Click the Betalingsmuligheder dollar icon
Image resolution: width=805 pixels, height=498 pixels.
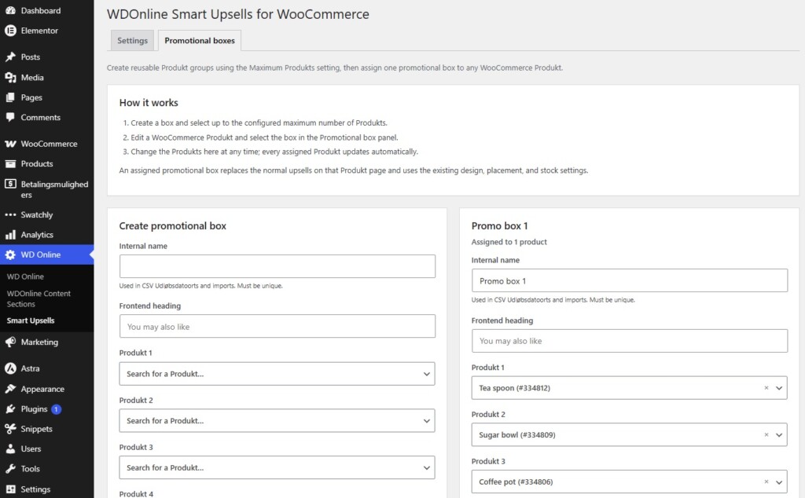[10, 184]
